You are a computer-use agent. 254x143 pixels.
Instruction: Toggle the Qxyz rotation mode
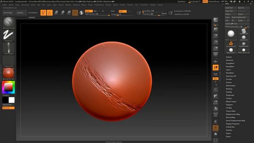(216, 79)
